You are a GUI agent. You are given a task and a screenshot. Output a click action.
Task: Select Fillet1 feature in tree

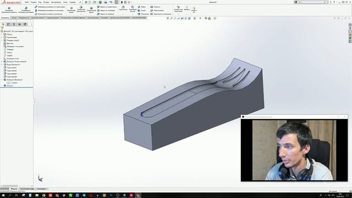10,68
